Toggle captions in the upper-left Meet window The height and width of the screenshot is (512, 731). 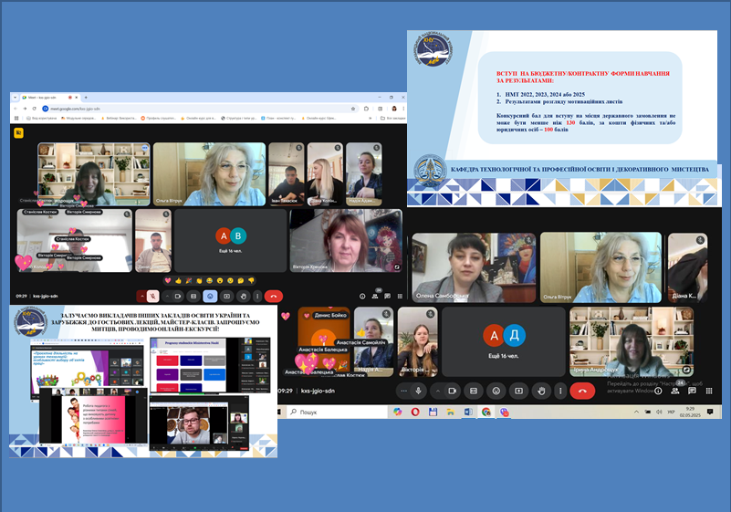(x=193, y=296)
